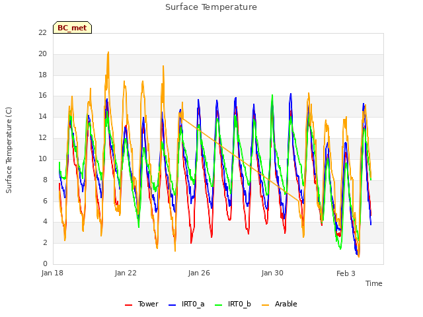Click the 8 y-axis tick label
Image resolution: width=423 pixels, height=317 pixels.
[45, 180]
